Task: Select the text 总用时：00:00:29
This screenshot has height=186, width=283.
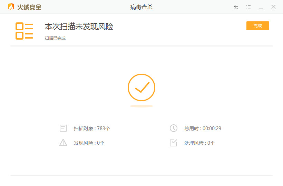Action: (x=203, y=128)
